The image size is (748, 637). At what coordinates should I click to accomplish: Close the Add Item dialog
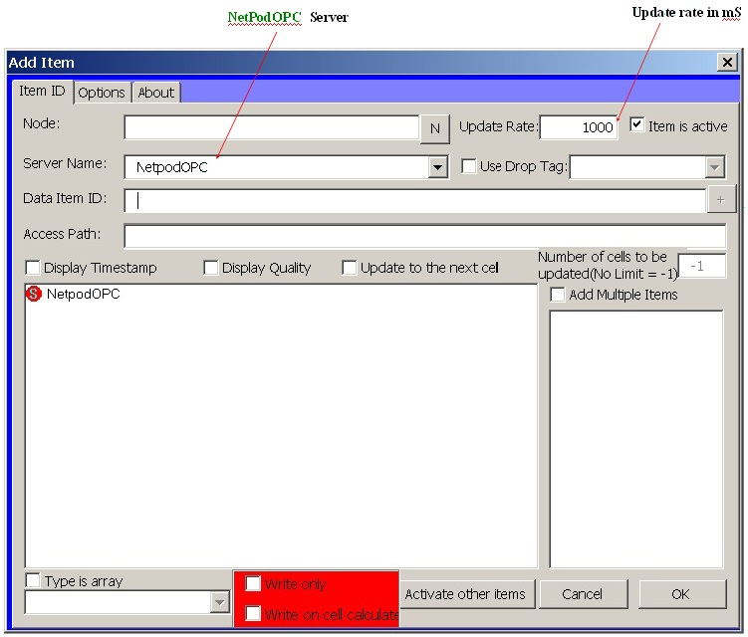(727, 63)
